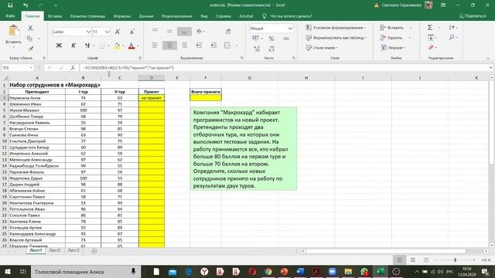Decrease decimal places
Image resolution: width=495 pixels, height=278 pixels.
tap(271, 49)
